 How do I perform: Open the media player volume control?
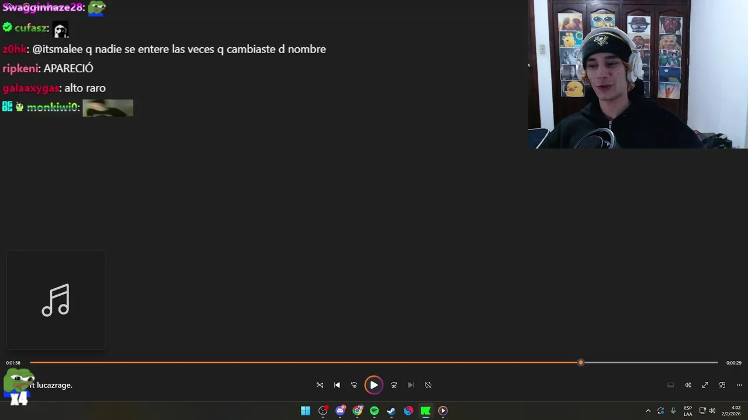click(x=688, y=385)
